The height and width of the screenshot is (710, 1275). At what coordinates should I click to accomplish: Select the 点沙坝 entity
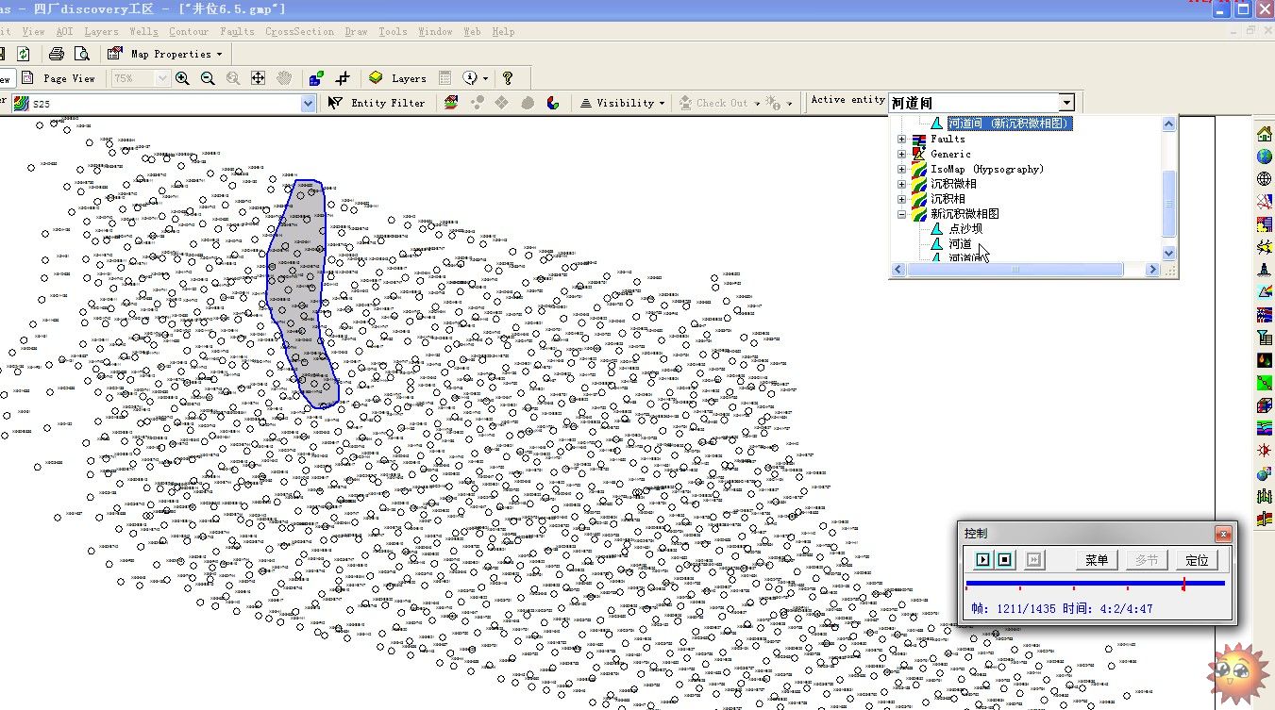point(965,229)
